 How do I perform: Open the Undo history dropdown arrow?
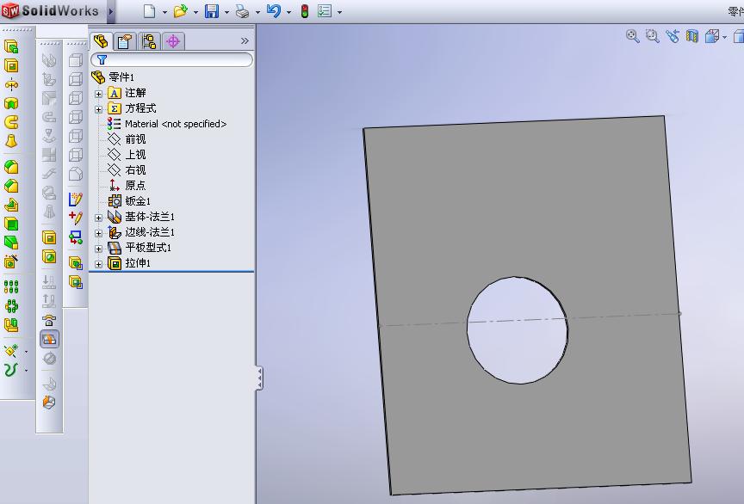288,12
